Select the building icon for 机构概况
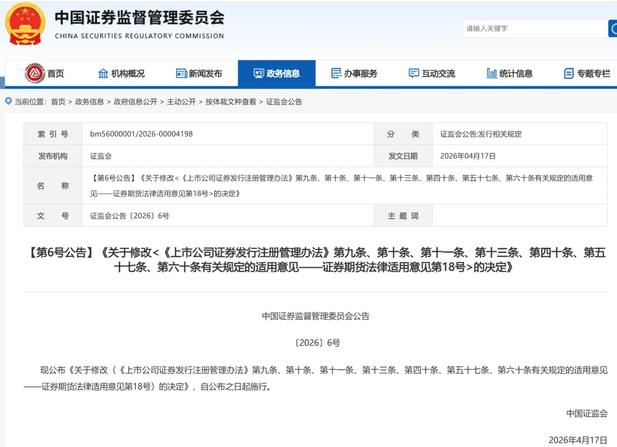Screen dimensions: 617x447 pyautogui.click(x=103, y=73)
